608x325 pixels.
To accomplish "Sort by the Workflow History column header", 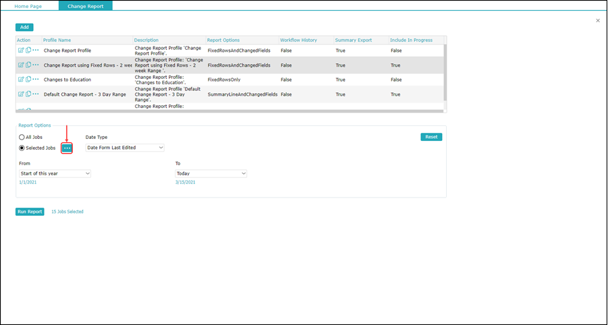I will coord(298,40).
